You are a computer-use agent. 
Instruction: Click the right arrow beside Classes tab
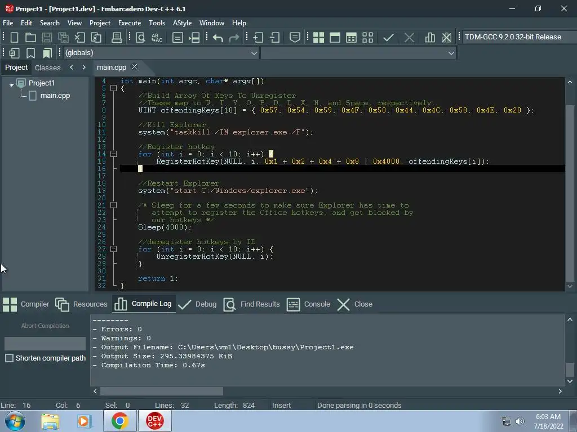tap(84, 67)
